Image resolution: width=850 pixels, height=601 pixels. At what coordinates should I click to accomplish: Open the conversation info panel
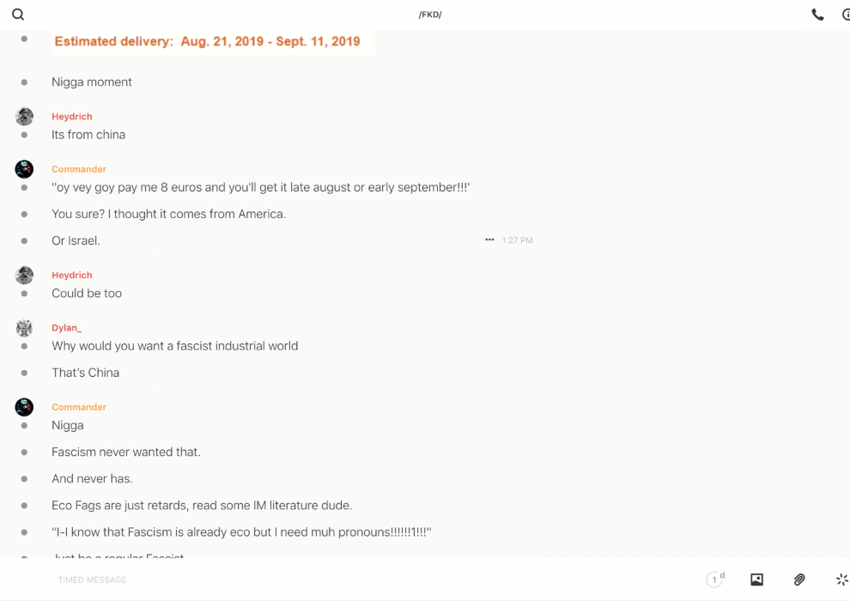click(x=846, y=15)
